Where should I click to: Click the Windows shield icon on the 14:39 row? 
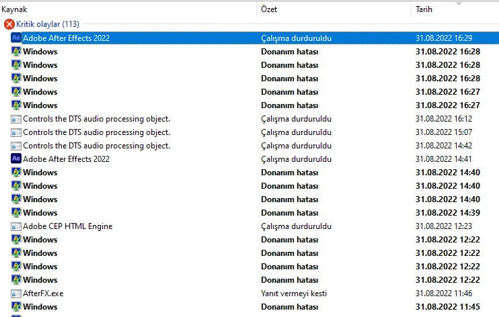click(16, 212)
